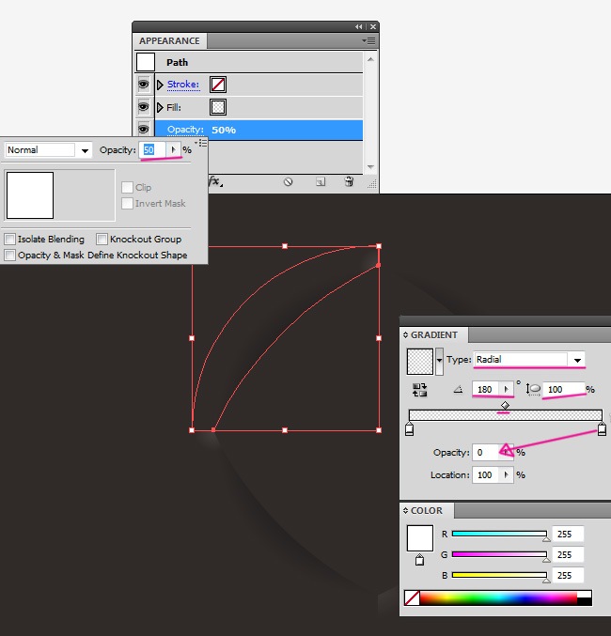Hide the Stroke attribute visibility eye
This screenshot has height=636, width=611.
(x=144, y=85)
